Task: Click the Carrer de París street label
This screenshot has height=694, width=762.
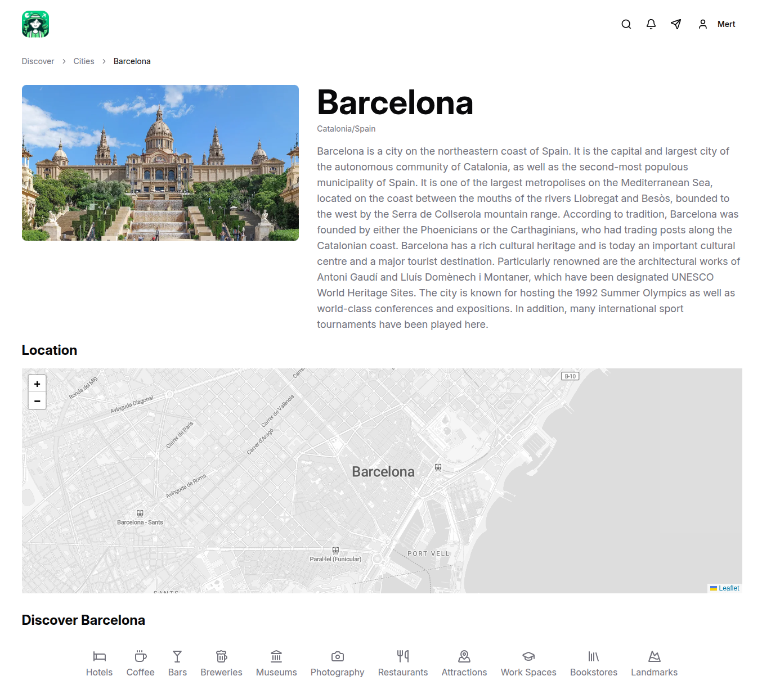Action: pos(180,435)
